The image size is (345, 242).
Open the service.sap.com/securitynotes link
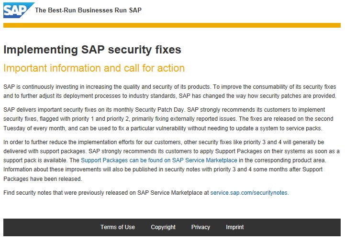pos(249,193)
